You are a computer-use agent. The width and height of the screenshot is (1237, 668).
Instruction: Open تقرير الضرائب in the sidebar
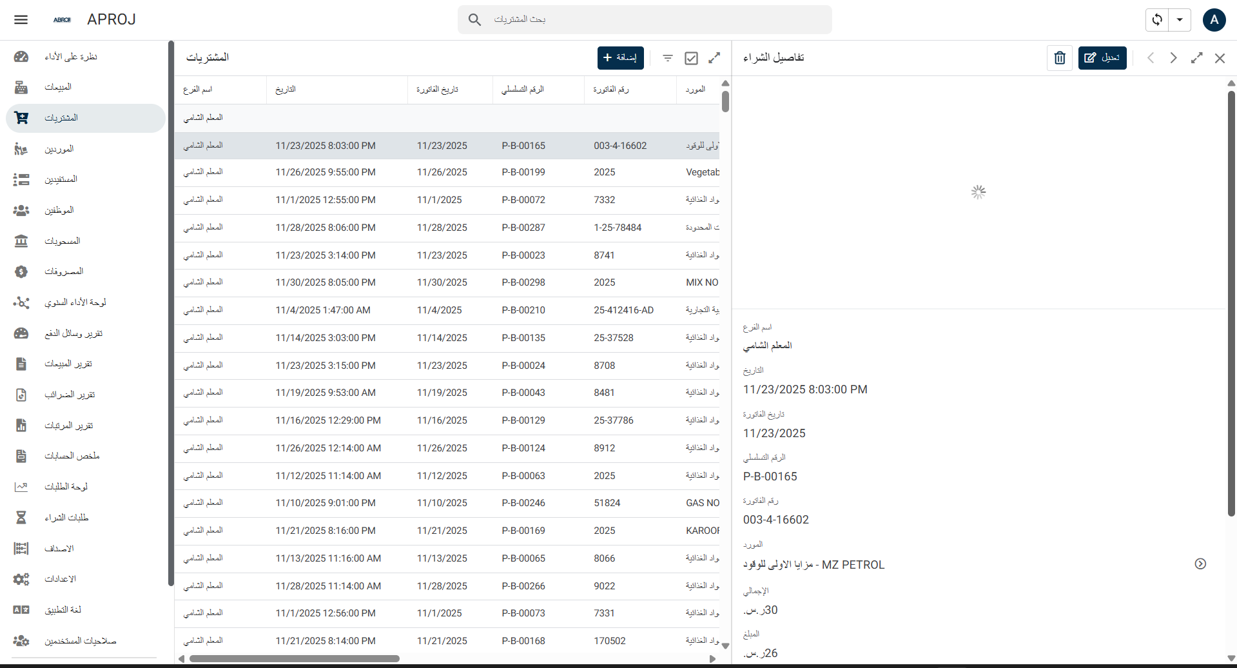click(x=70, y=395)
